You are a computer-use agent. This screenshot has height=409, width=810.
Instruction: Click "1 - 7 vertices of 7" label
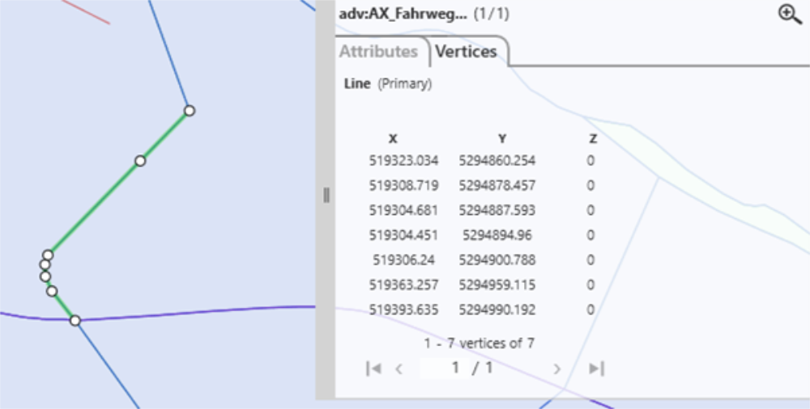point(479,343)
